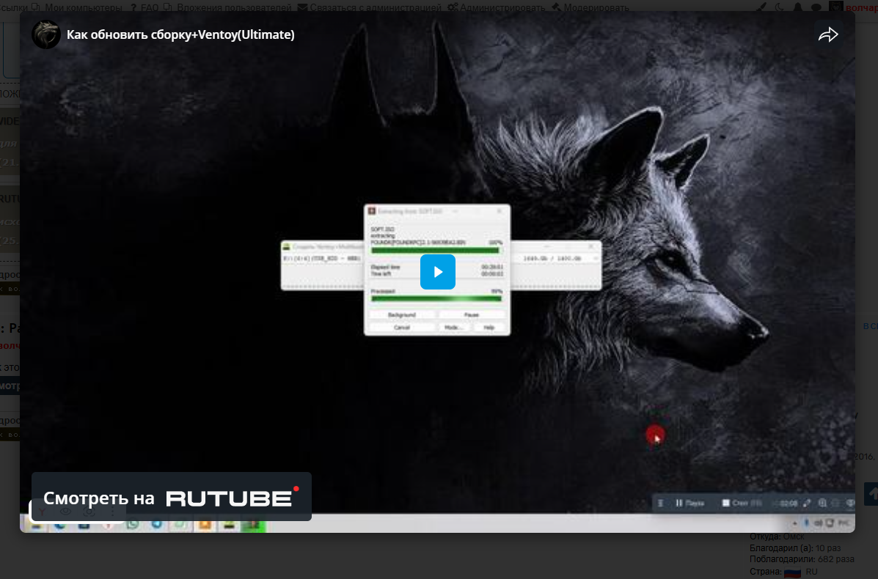Open the wolf channel avatar

coord(46,34)
